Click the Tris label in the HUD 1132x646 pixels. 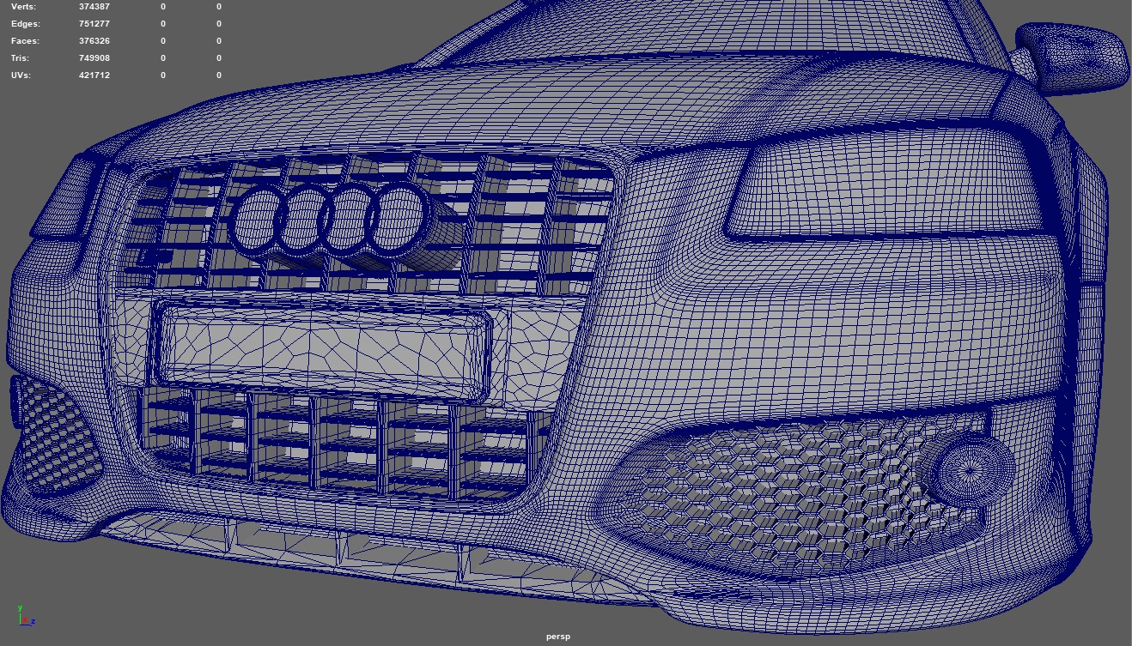click(x=20, y=58)
